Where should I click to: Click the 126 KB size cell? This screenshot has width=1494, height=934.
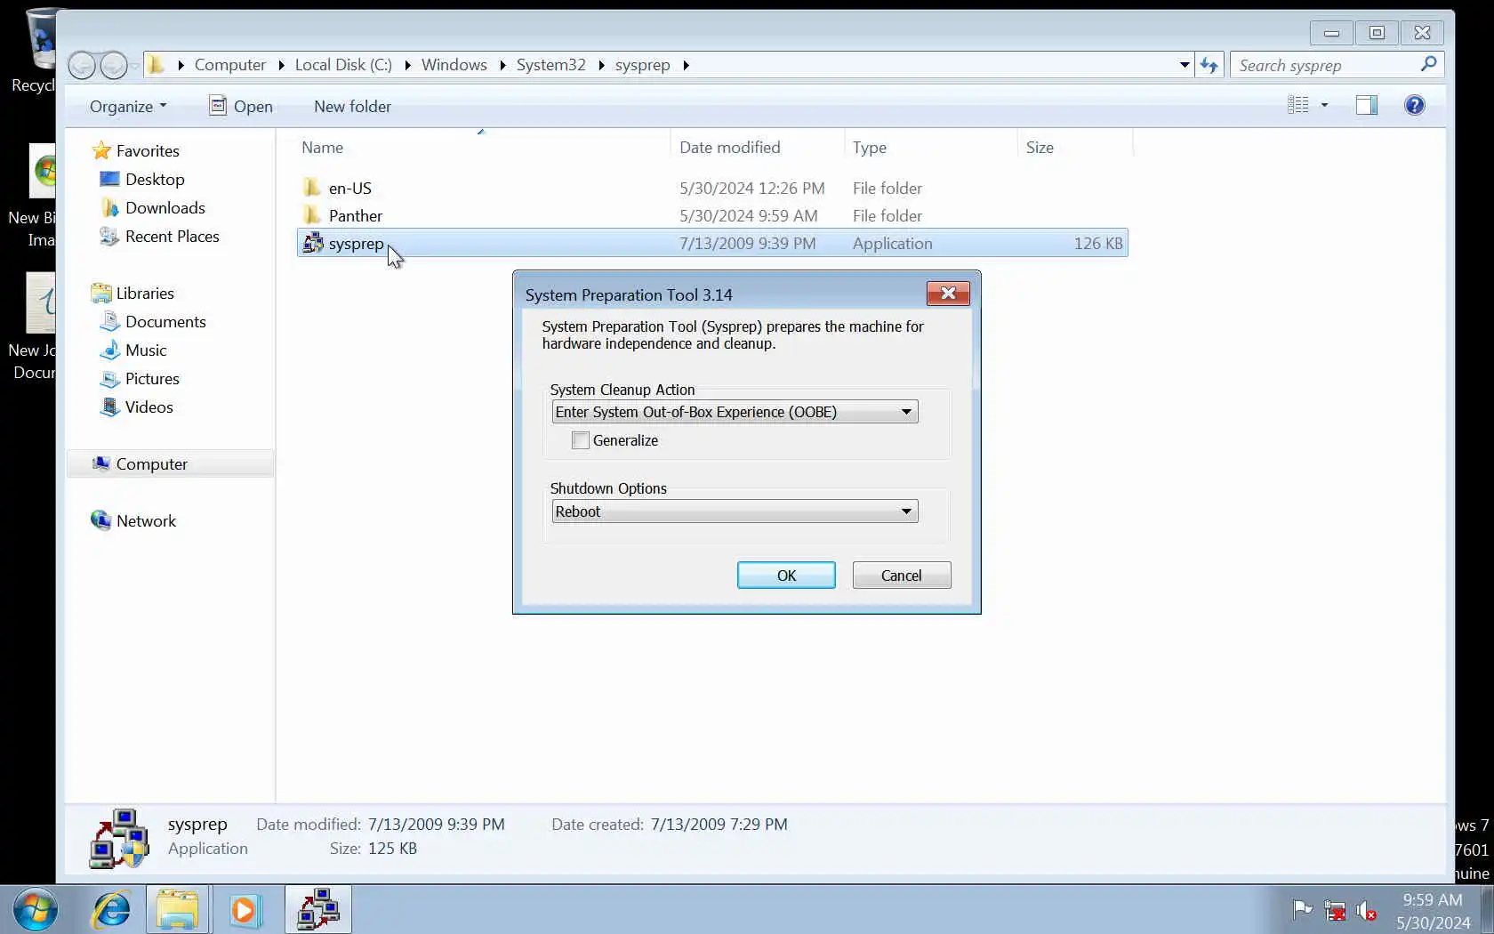1098,243
